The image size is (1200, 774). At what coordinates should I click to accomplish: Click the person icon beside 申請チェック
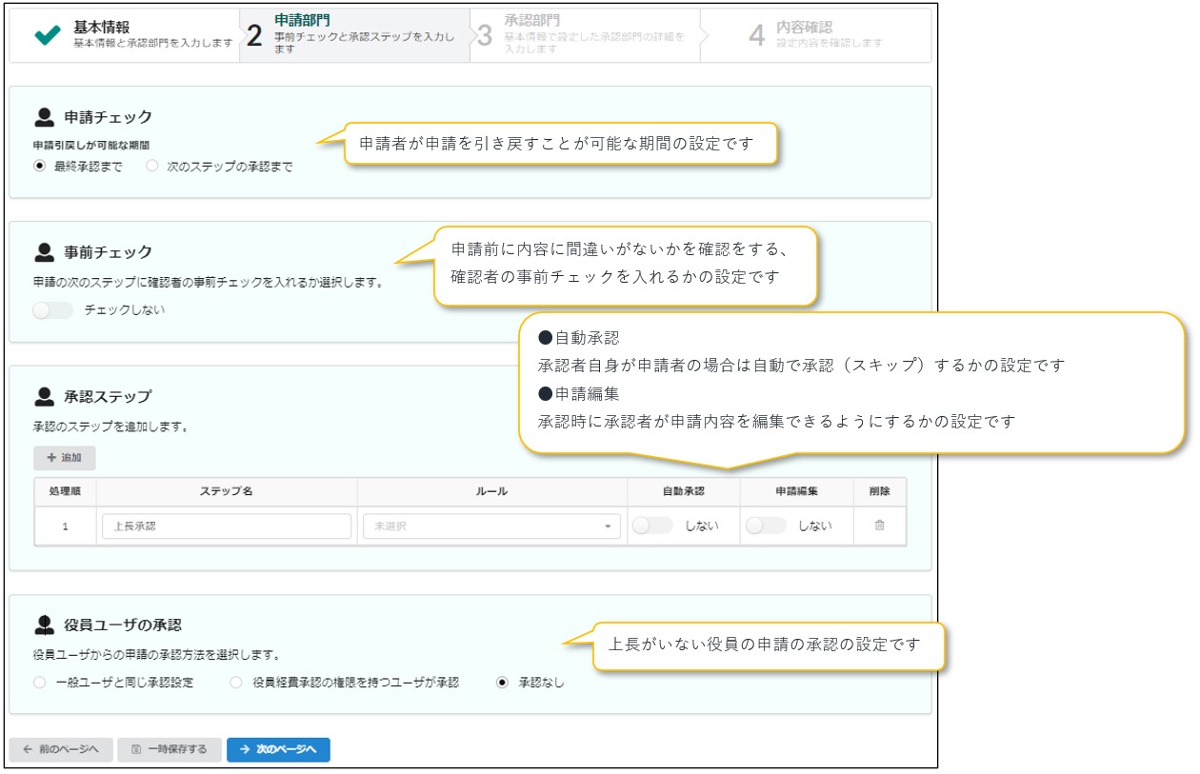44,117
